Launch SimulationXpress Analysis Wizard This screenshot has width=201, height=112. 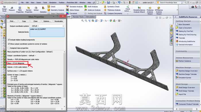[139, 10]
